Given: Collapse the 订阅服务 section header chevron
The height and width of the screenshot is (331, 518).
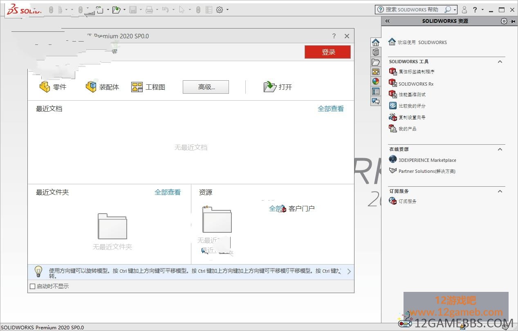Looking at the screenshot, I should click(x=500, y=191).
